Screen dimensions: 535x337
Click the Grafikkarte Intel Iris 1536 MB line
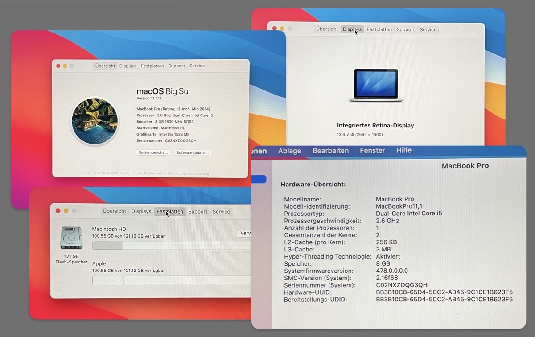[x=163, y=134]
